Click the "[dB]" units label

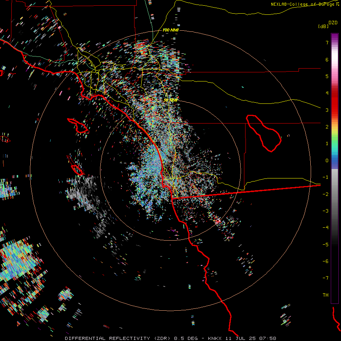pos(323,26)
